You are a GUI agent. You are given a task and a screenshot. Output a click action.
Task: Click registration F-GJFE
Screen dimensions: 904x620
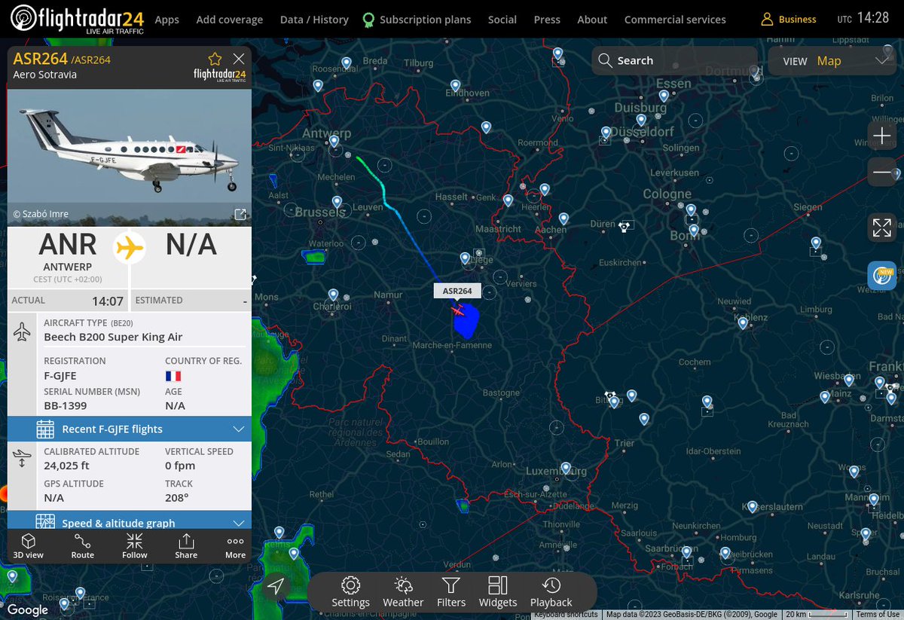pyautogui.click(x=60, y=375)
